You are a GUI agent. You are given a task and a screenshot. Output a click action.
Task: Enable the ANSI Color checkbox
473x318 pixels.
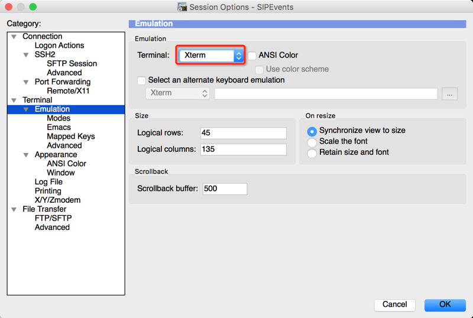252,56
